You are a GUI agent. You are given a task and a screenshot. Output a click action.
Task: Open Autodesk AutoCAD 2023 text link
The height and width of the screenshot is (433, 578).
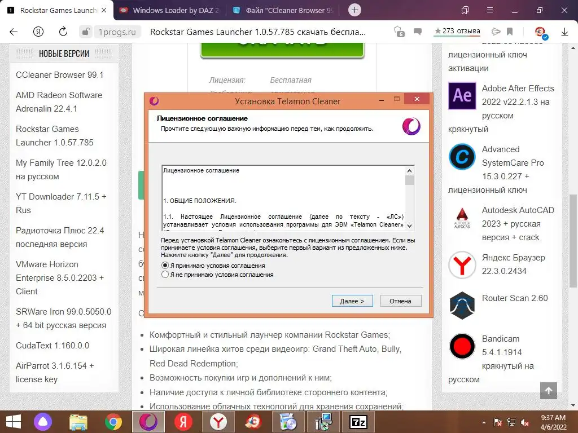click(518, 223)
